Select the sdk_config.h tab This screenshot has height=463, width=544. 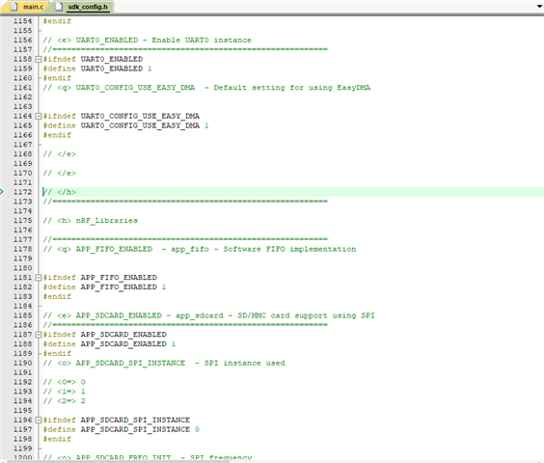83,7
